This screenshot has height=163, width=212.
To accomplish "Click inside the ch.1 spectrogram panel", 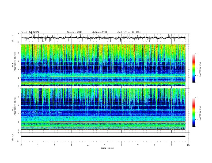I will click(103, 65).
